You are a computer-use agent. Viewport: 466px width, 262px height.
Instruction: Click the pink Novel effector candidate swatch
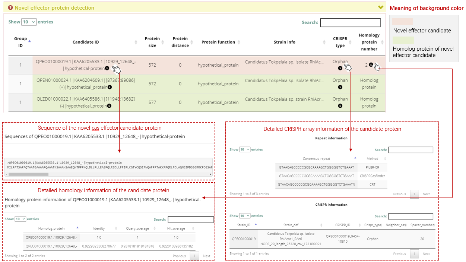coord(402,22)
